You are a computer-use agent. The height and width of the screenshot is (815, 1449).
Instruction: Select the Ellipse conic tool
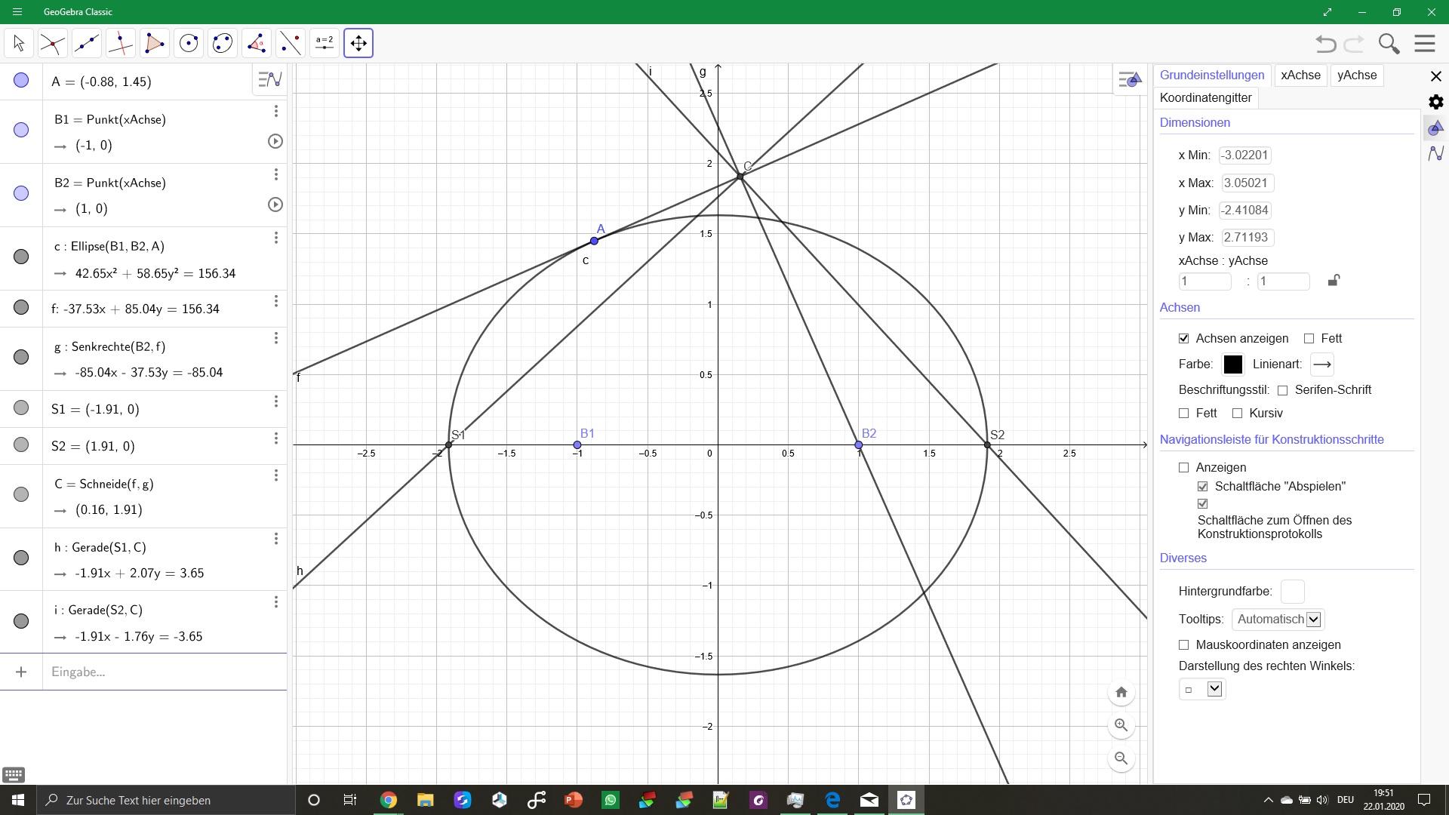tap(223, 43)
